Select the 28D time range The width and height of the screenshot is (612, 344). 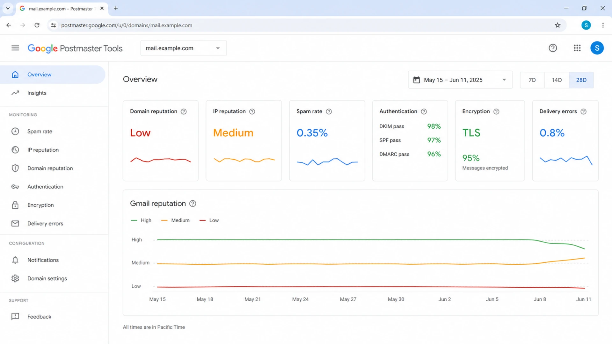tap(581, 80)
